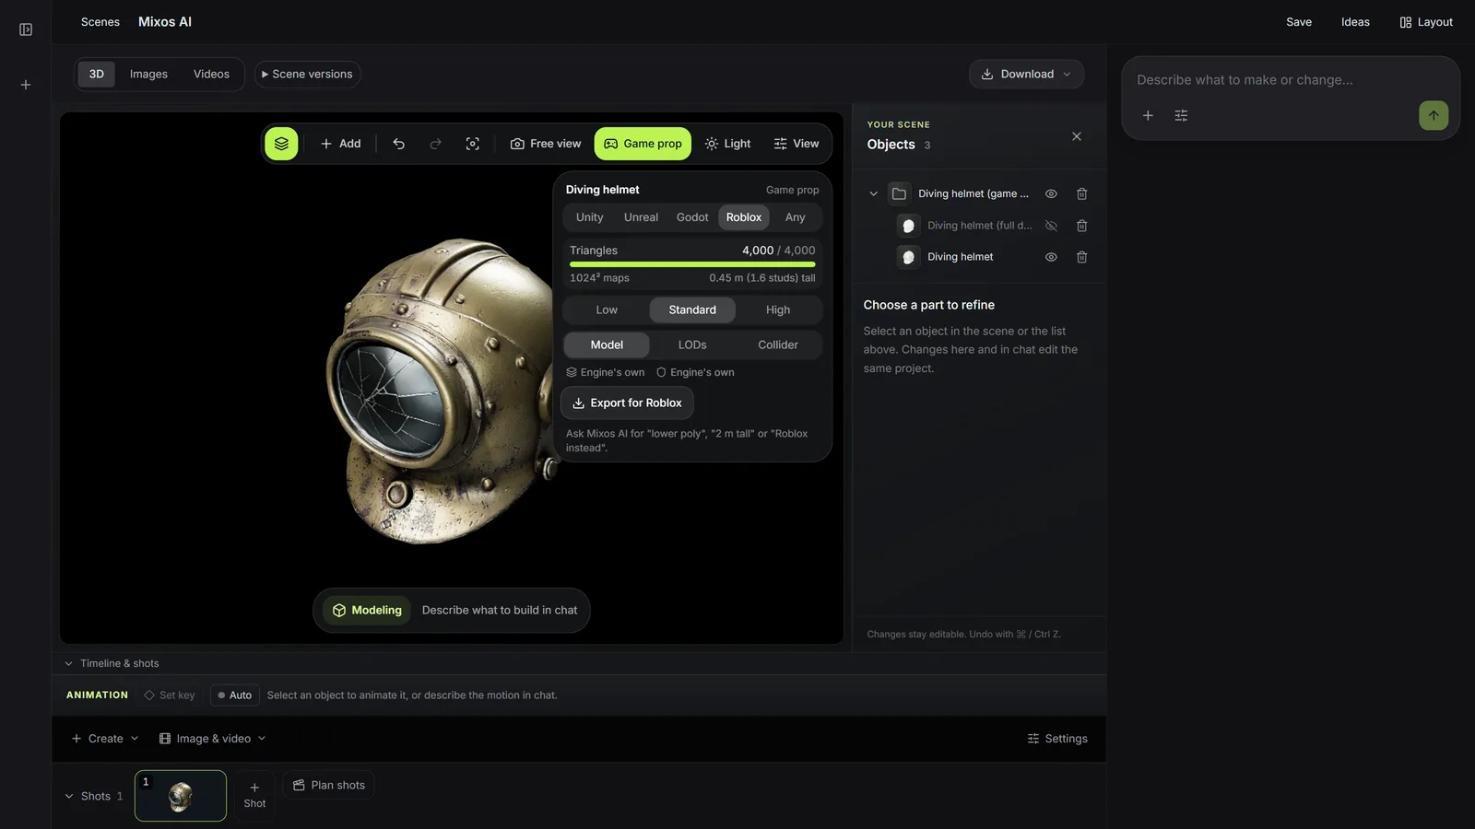1475x829 pixels.
Task: Show the hidden Diving helmet full detail object
Action: (1051, 226)
